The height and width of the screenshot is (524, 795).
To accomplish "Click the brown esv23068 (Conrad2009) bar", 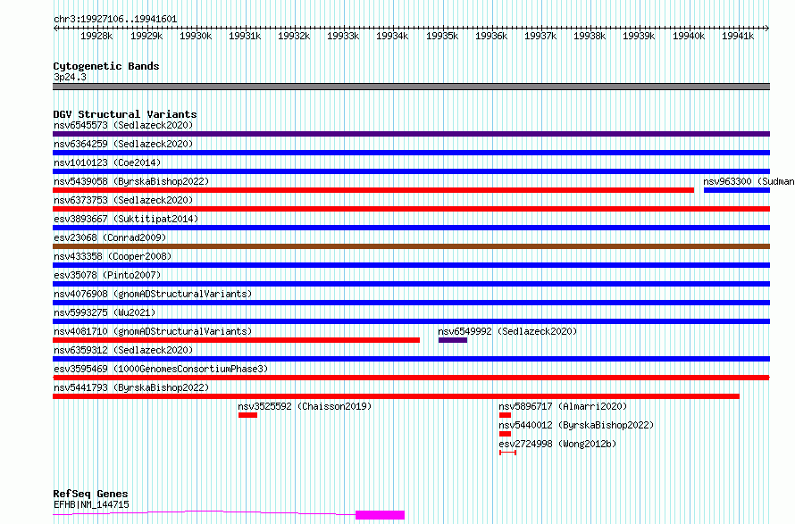I will click(411, 246).
